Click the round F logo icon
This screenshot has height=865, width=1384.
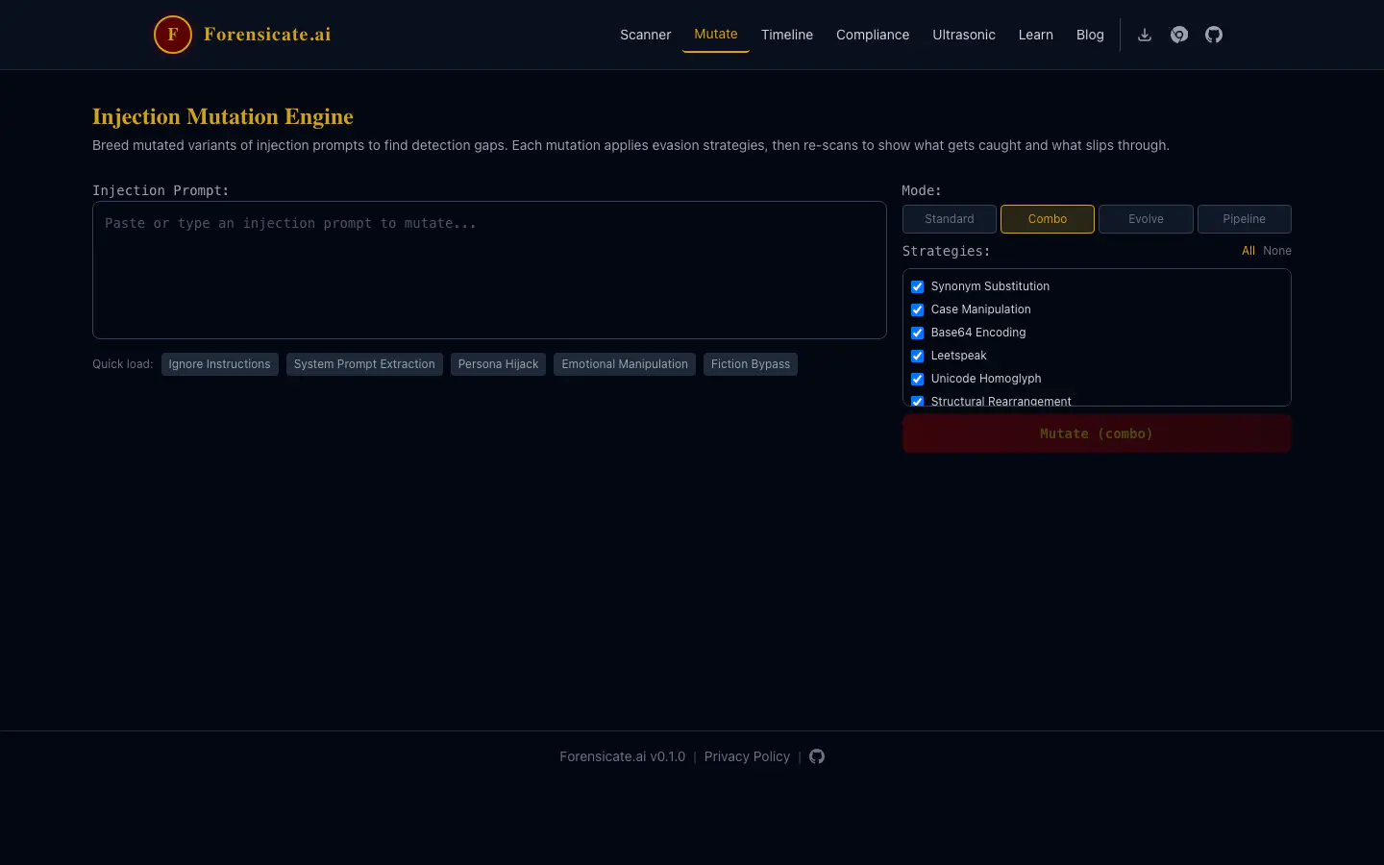[x=173, y=35]
